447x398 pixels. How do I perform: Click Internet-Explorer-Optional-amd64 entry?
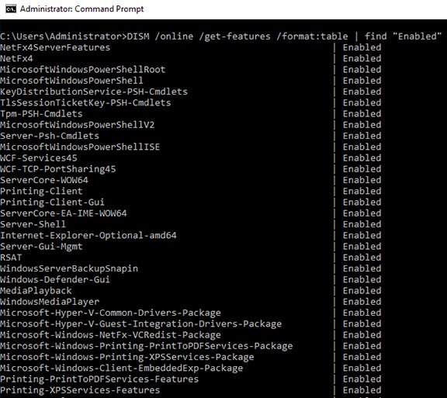pyautogui.click(x=88, y=236)
